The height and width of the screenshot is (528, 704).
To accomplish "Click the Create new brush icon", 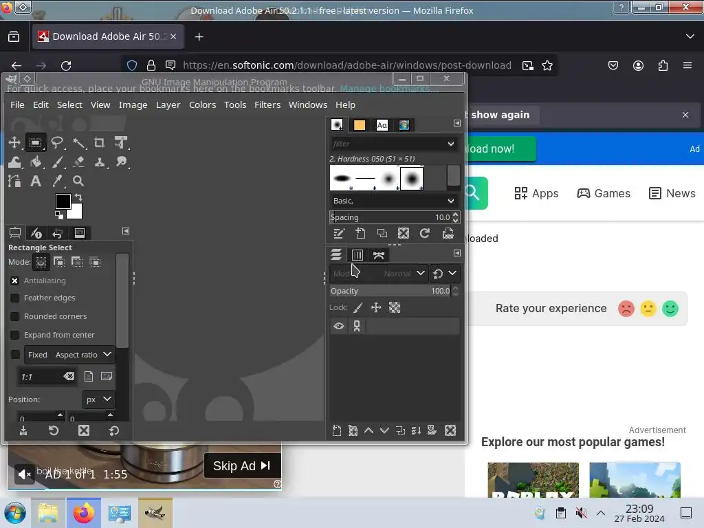I will point(360,234).
